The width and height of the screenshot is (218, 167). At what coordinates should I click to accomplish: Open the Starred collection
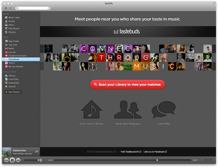(x=12, y=87)
